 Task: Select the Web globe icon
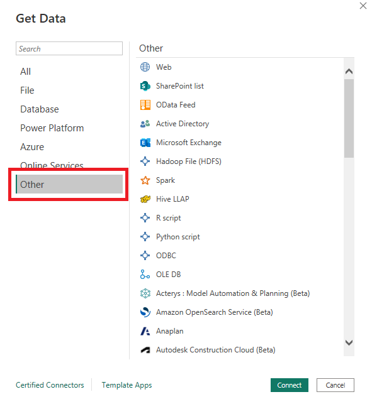(145, 67)
